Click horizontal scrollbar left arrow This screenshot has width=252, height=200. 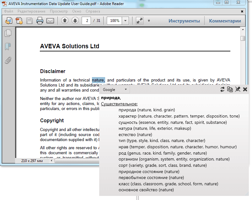[51, 161]
